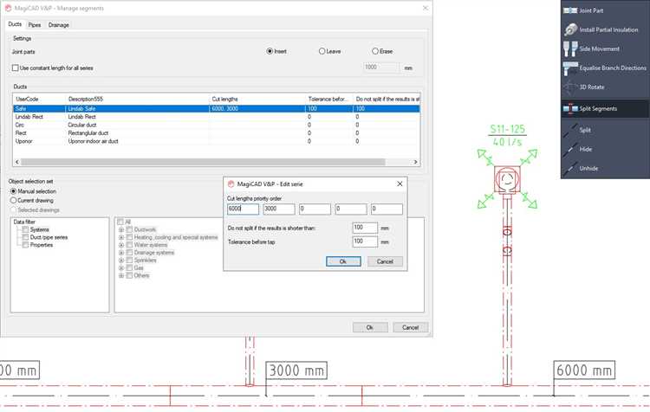Click the Unhide tool icon
The width and height of the screenshot is (650, 412).
[570, 168]
